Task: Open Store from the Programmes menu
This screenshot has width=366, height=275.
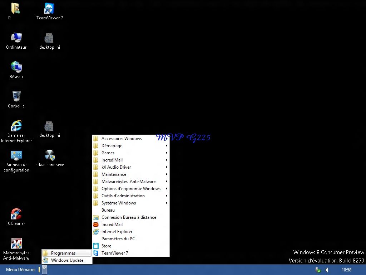Action: tap(106, 246)
